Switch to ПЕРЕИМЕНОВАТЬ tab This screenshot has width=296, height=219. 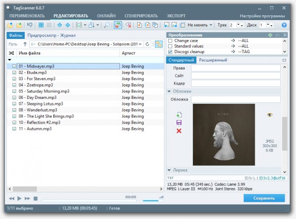click(x=27, y=16)
